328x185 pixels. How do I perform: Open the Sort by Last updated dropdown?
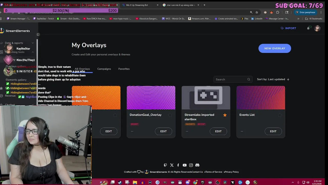coord(273,79)
